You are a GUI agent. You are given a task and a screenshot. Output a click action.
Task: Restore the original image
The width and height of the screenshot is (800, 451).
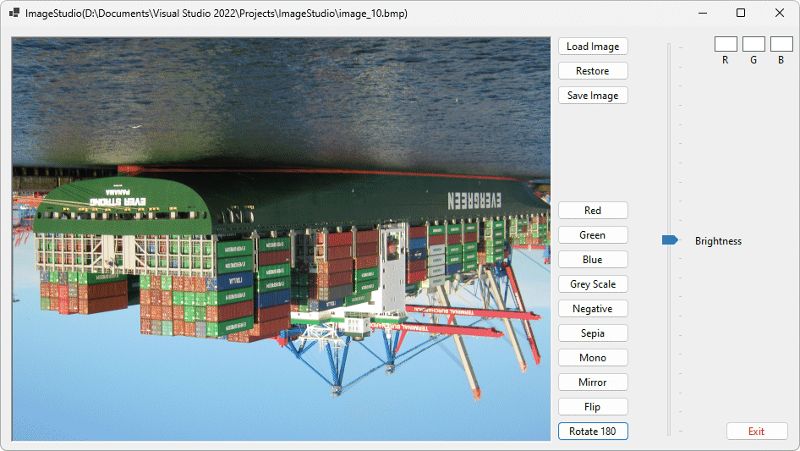point(593,71)
